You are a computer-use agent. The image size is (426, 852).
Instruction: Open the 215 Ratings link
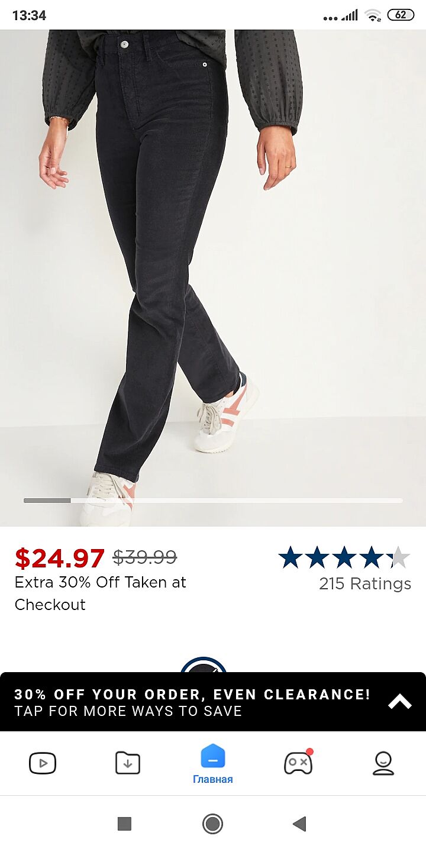coord(365,583)
